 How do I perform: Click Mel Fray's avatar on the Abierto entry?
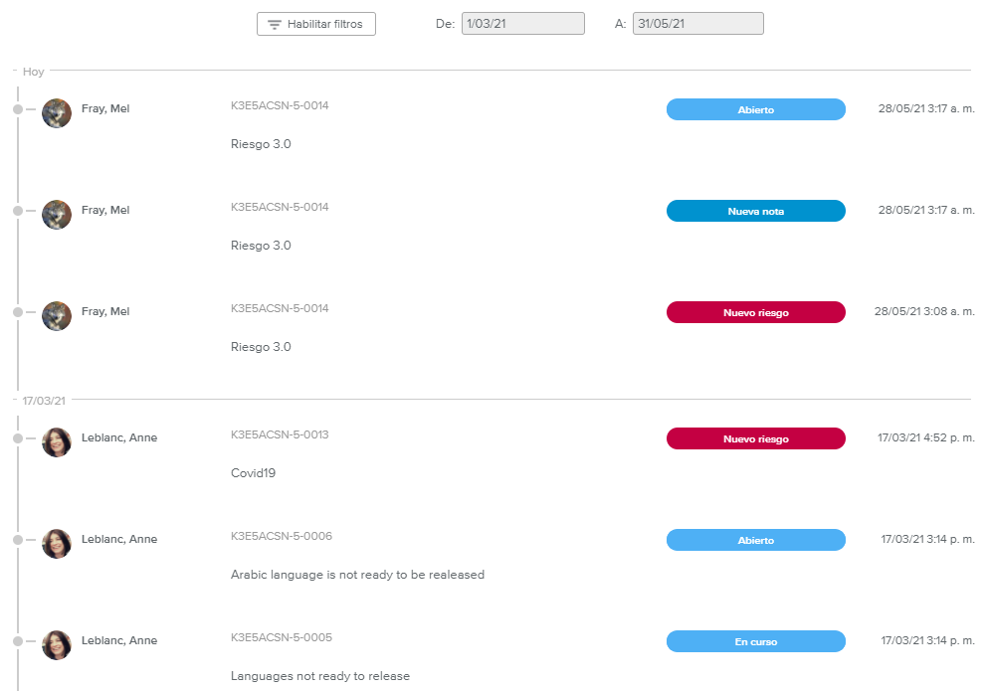pos(57,113)
